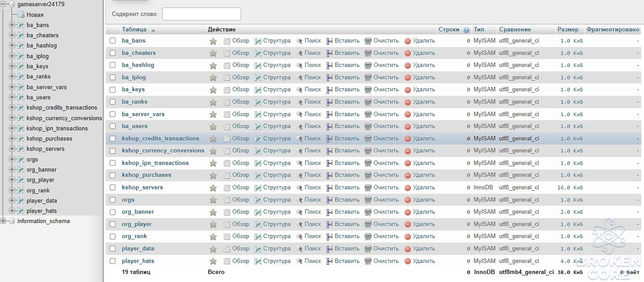Expand the player_data tree node

12,201
